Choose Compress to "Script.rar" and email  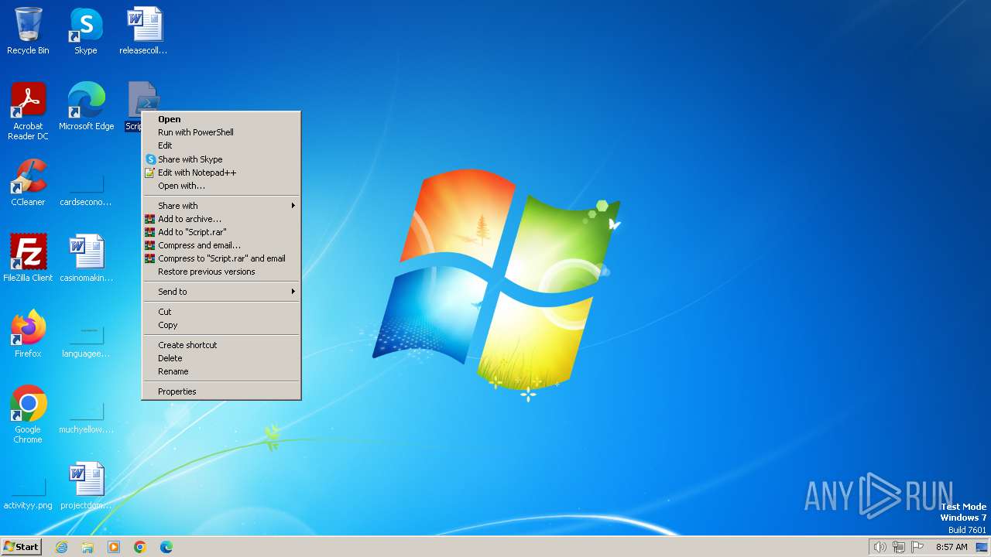[221, 258]
